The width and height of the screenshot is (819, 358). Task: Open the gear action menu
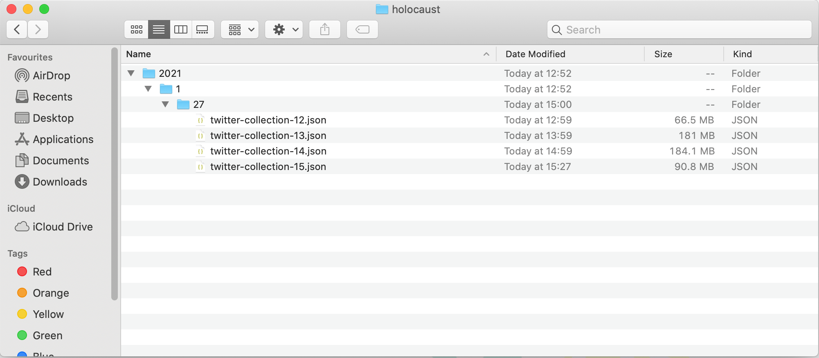tap(284, 29)
